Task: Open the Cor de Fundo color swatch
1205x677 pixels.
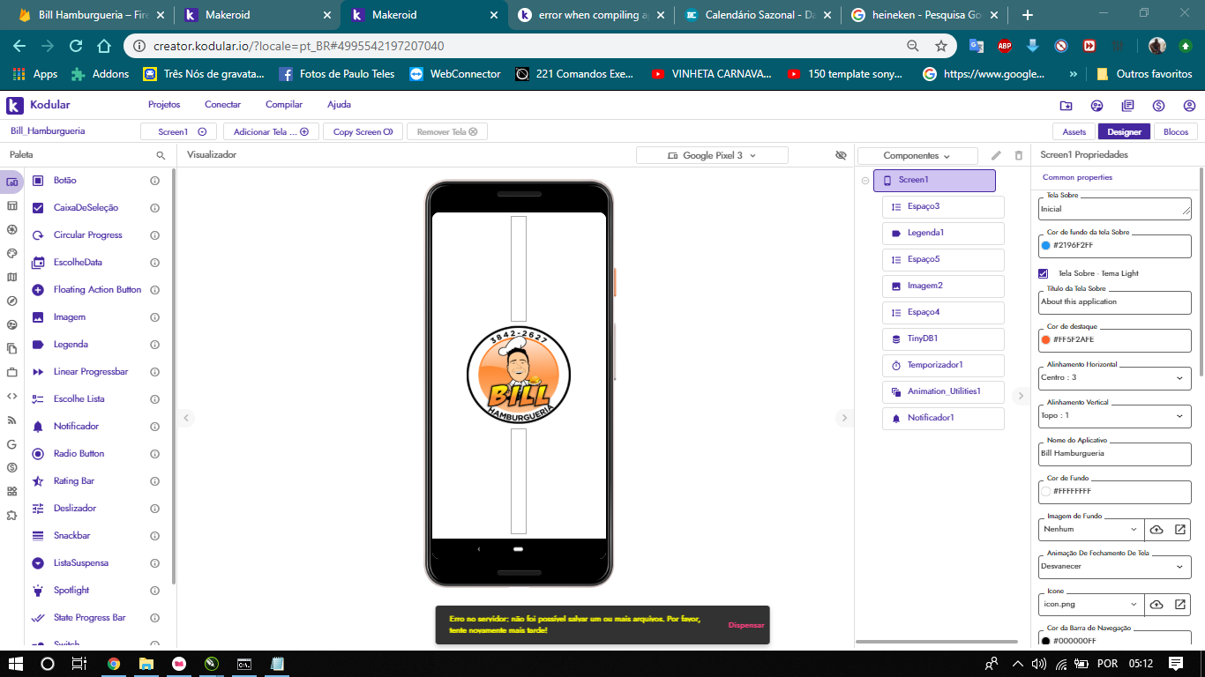Action: [1046, 491]
